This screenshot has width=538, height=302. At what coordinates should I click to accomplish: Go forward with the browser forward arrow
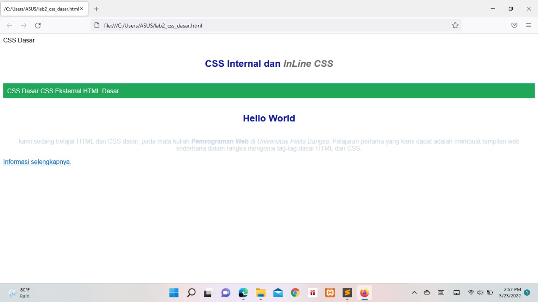(24, 26)
